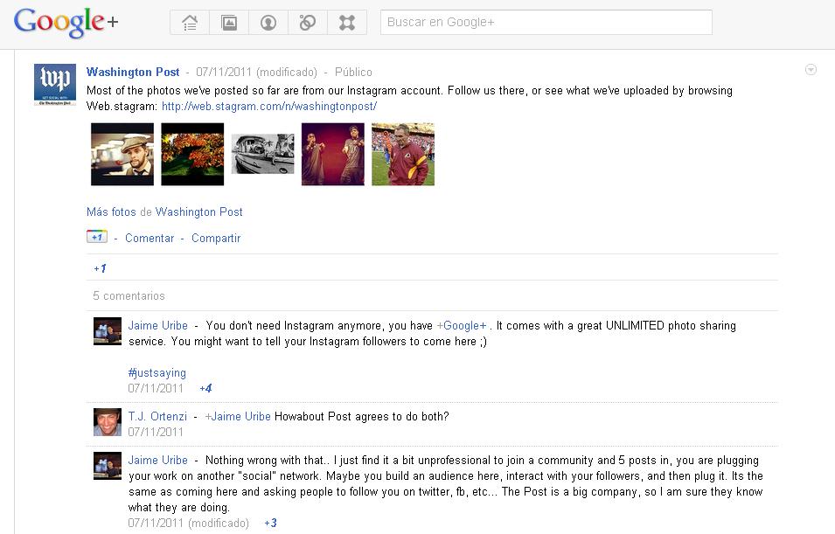The width and height of the screenshot is (835, 534).
Task: Open the Público visibility link
Action: click(x=353, y=73)
